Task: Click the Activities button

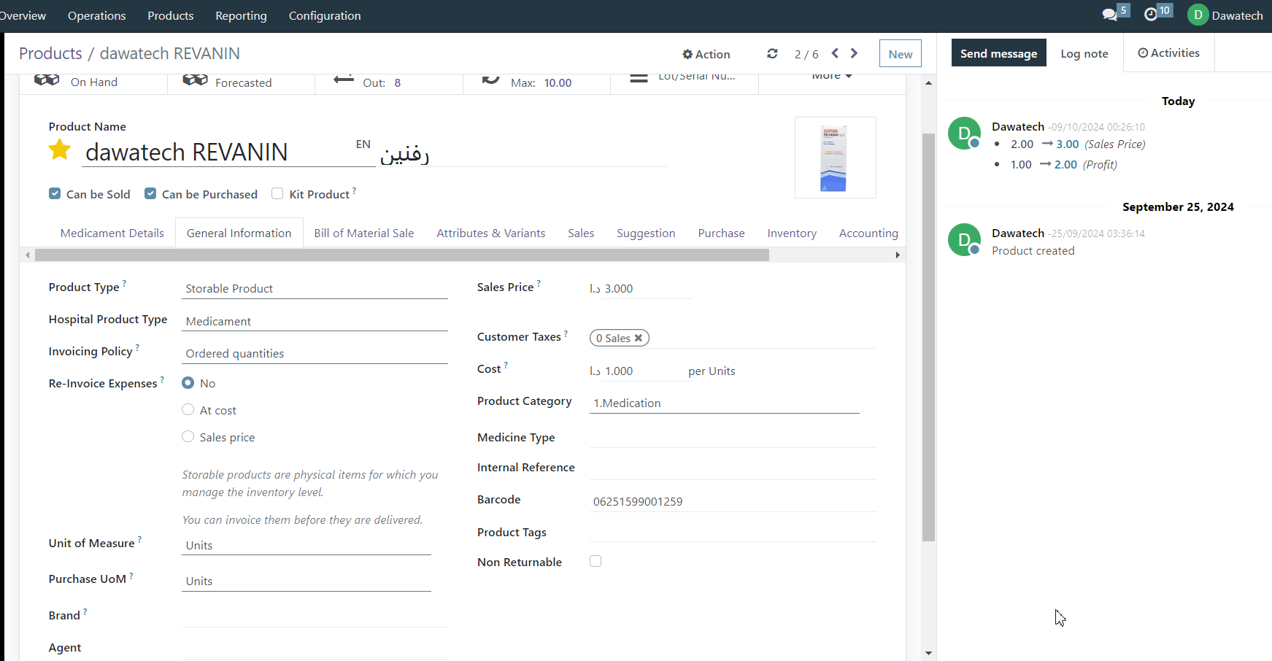Action: 1168,53
